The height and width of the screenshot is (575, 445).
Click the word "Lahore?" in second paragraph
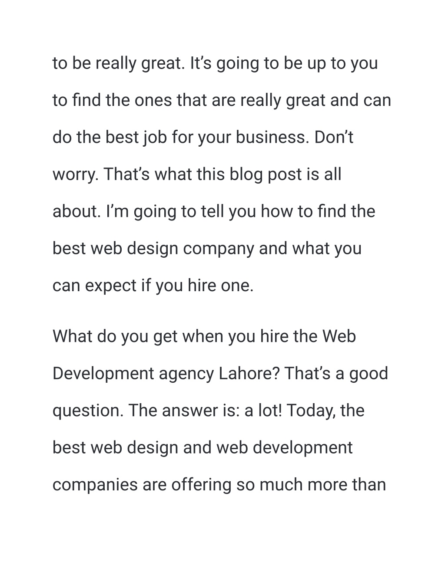(x=249, y=373)
